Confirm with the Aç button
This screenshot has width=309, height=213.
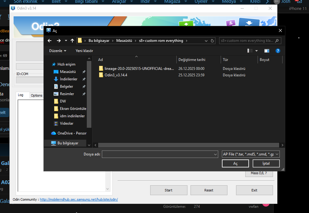[235, 163]
